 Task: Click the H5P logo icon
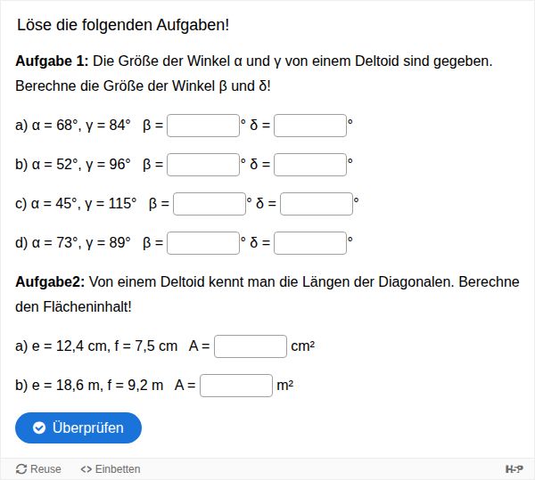[x=514, y=469]
